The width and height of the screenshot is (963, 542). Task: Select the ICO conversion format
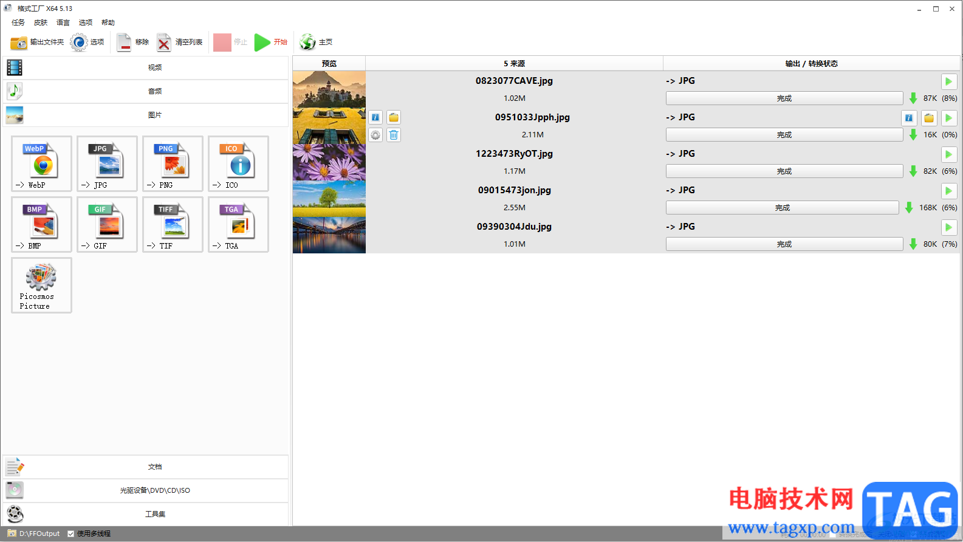[238, 163]
